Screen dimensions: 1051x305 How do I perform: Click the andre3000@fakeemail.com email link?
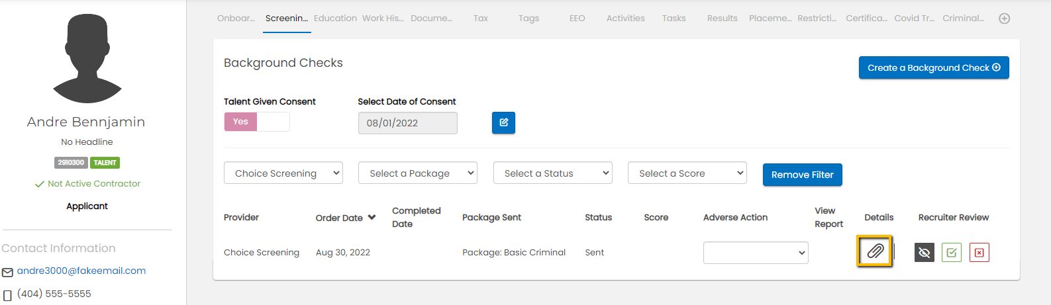(81, 271)
